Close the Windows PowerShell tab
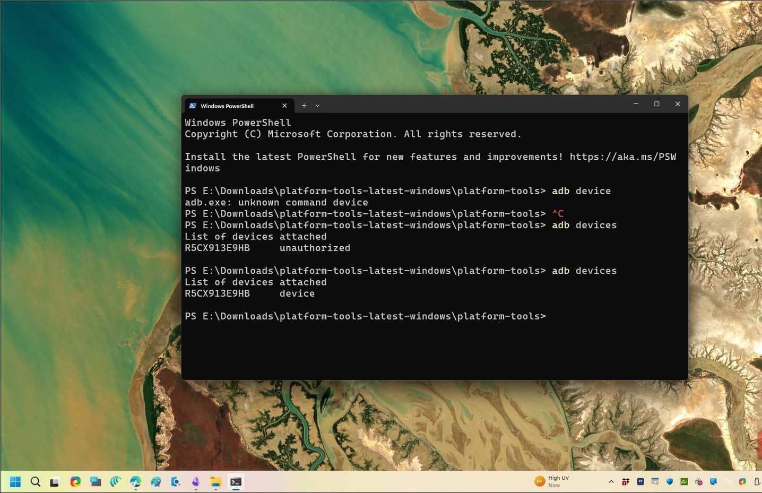 284,106
